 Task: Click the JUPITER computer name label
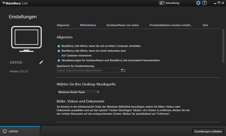click(16, 63)
